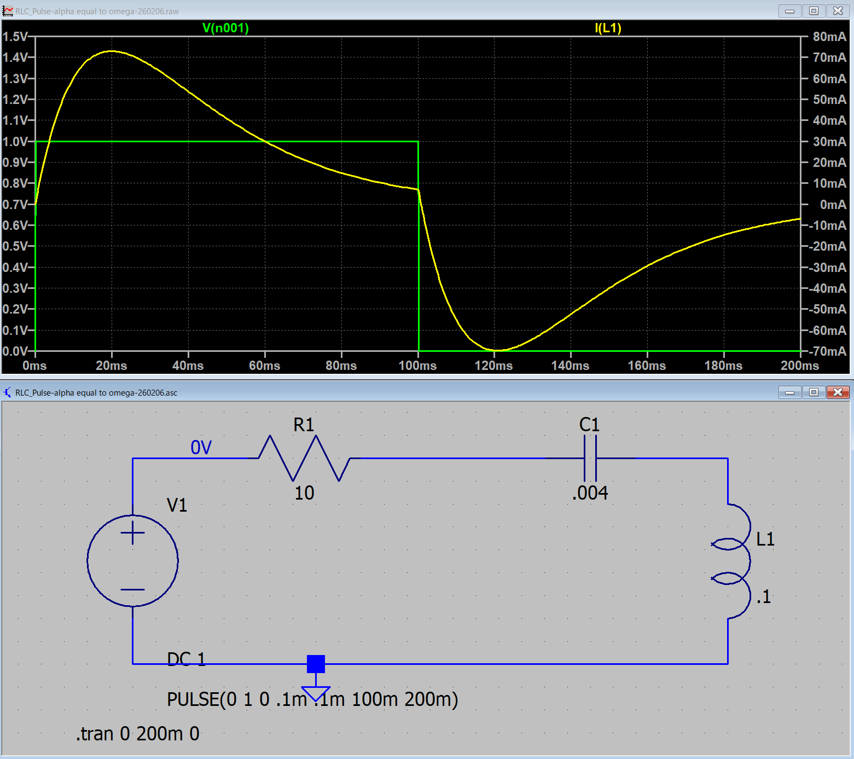
Task: Click the 0V node voltage label
Action: click(201, 448)
